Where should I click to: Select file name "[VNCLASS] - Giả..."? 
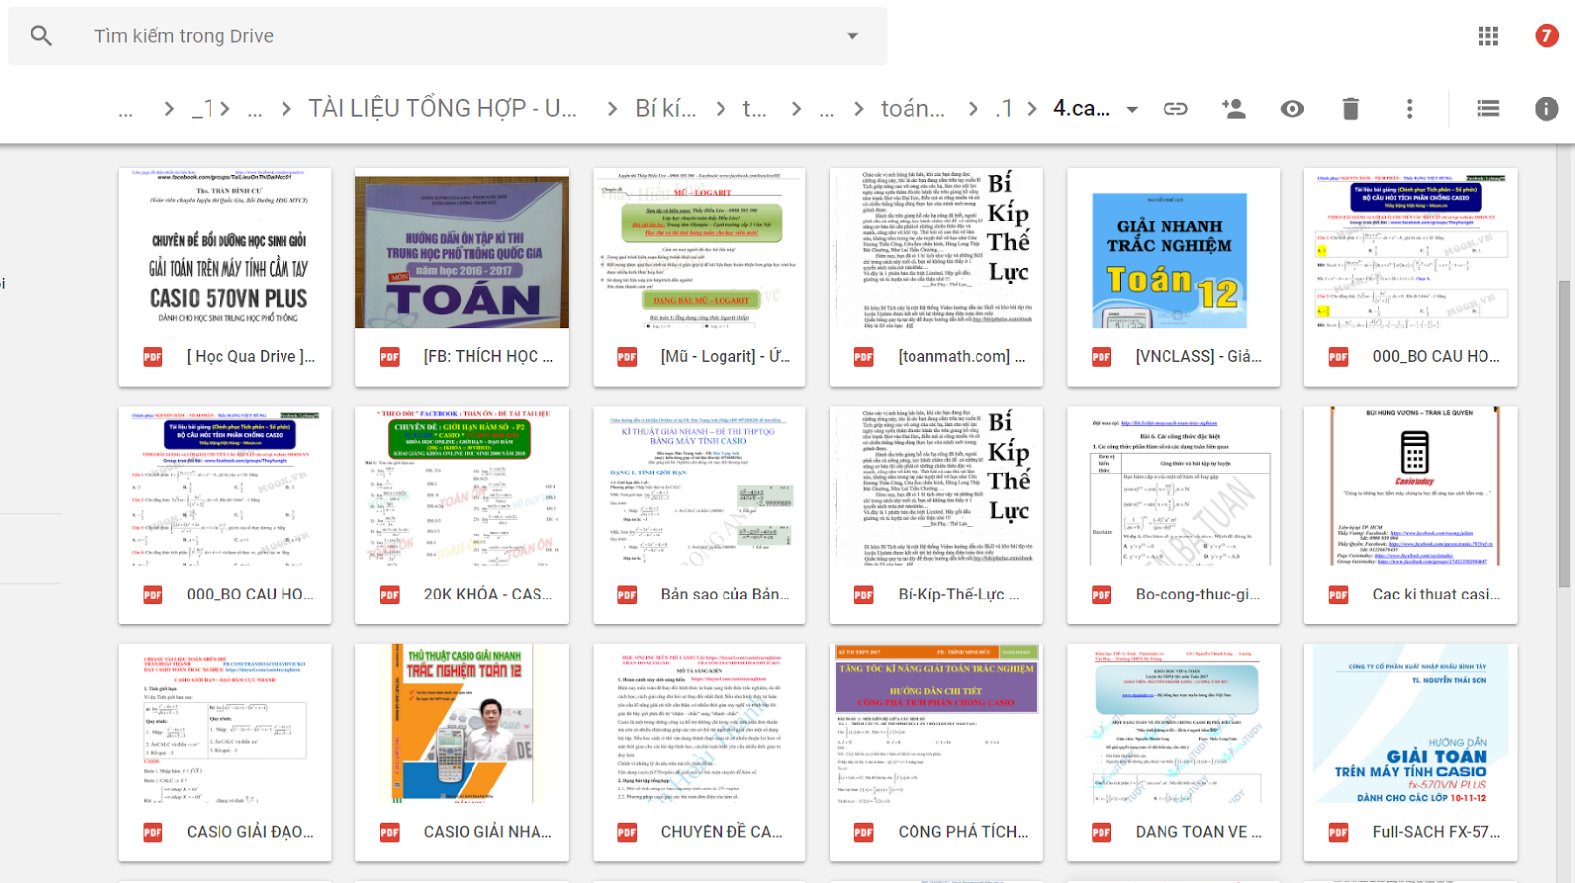(1199, 357)
